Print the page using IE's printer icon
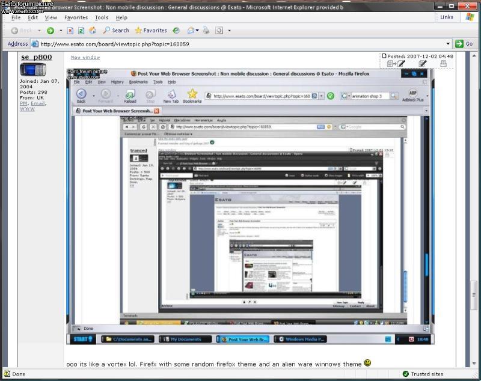 (x=206, y=30)
